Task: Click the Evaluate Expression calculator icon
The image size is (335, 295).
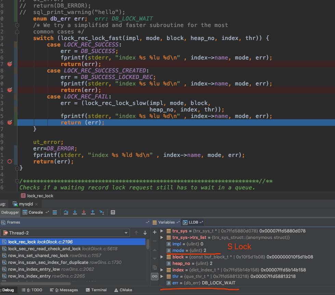Action: pos(113,212)
